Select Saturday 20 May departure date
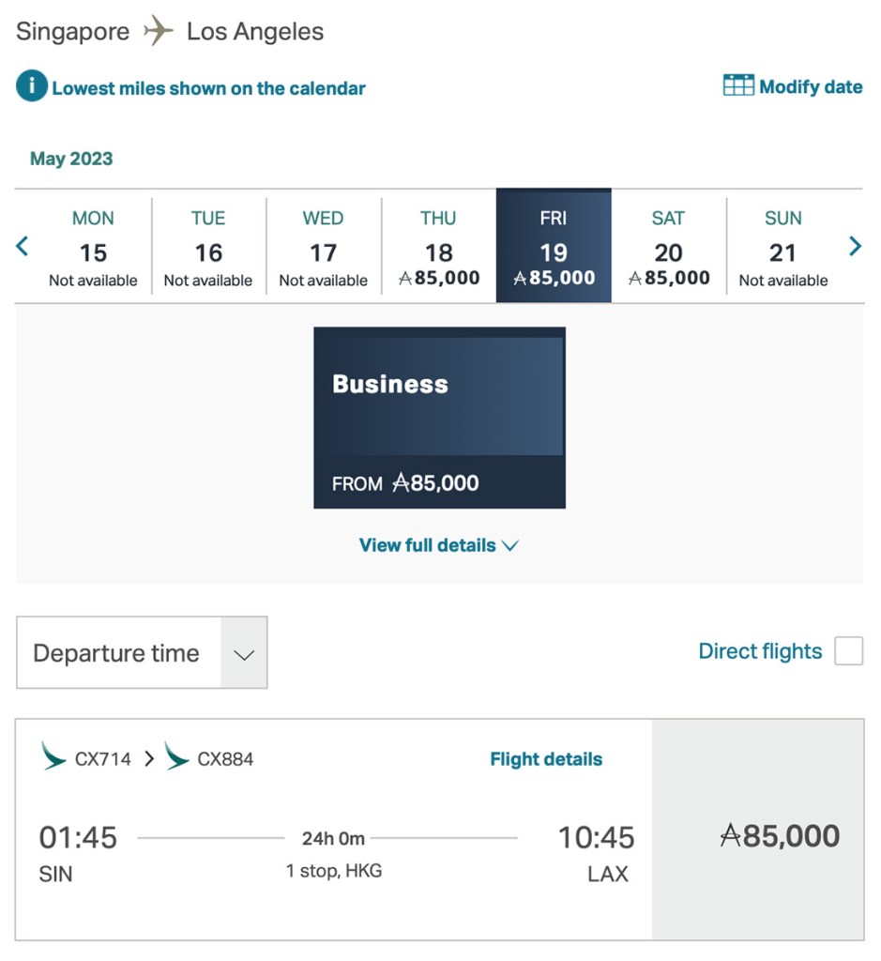Image resolution: width=881 pixels, height=961 pixels. [667, 246]
